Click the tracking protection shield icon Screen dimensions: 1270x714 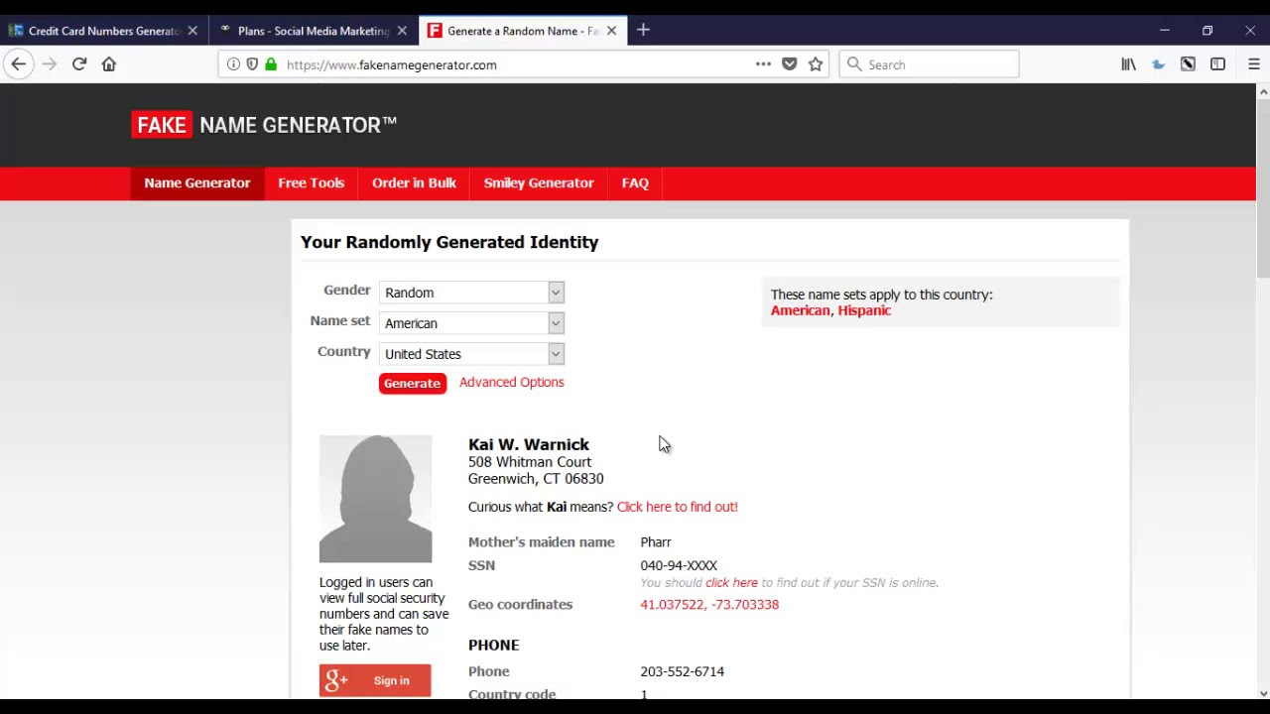[252, 64]
